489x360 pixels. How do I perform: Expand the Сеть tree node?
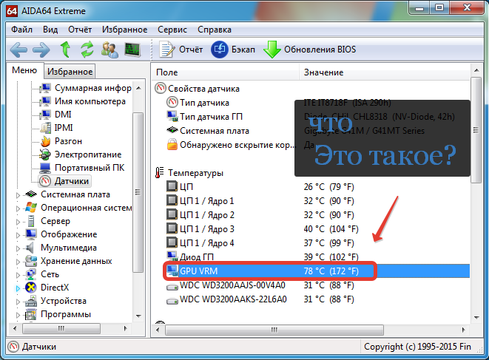tap(18, 275)
